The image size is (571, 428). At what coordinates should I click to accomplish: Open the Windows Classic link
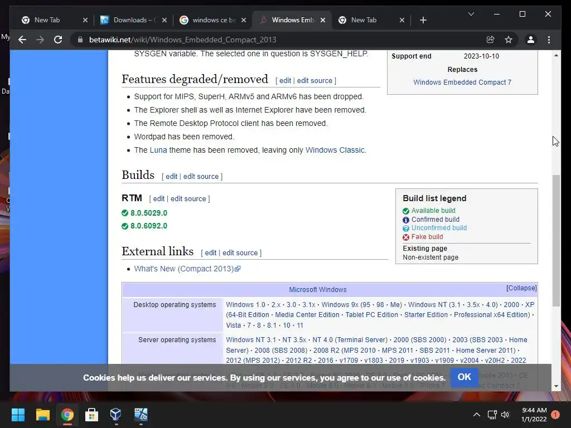[x=335, y=150]
